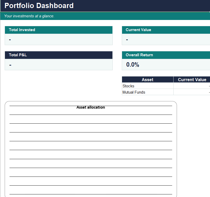
Task: Click the Total P&L value cell
Action: 59,65
